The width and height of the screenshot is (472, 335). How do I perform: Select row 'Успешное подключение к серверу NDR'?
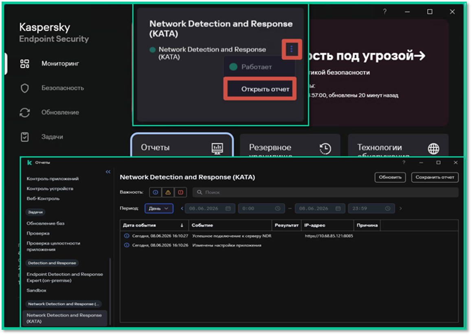point(289,236)
